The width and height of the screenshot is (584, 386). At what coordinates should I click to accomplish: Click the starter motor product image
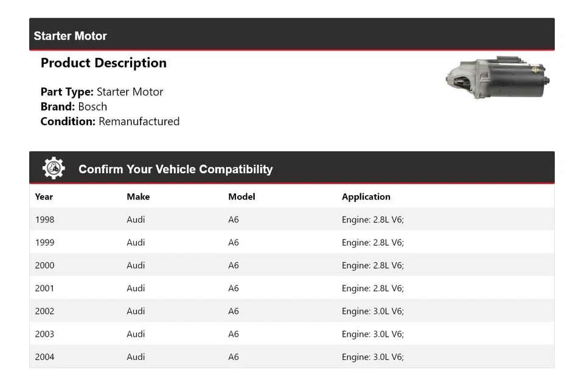click(x=498, y=78)
